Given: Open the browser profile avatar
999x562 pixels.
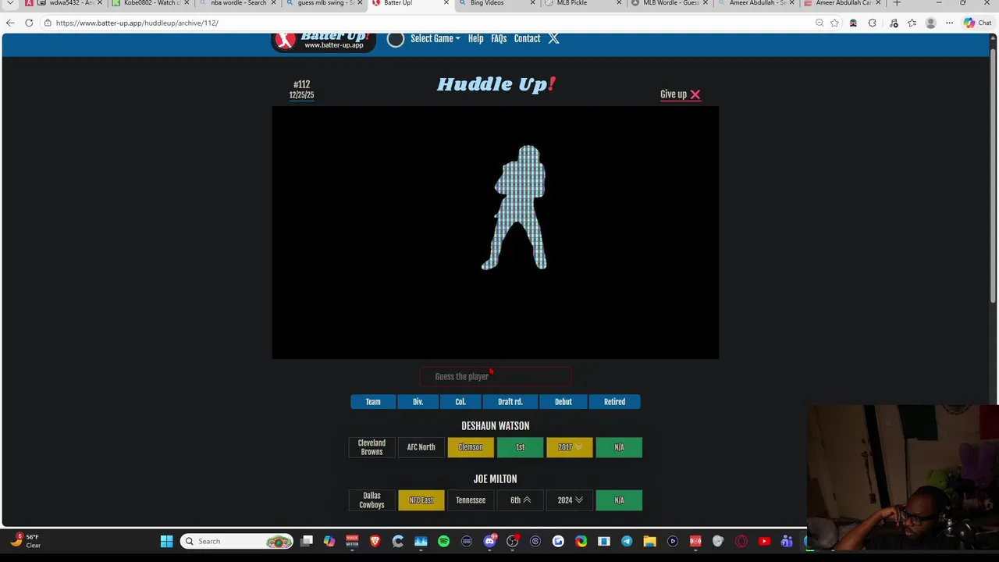Looking at the screenshot, I should (x=930, y=23).
